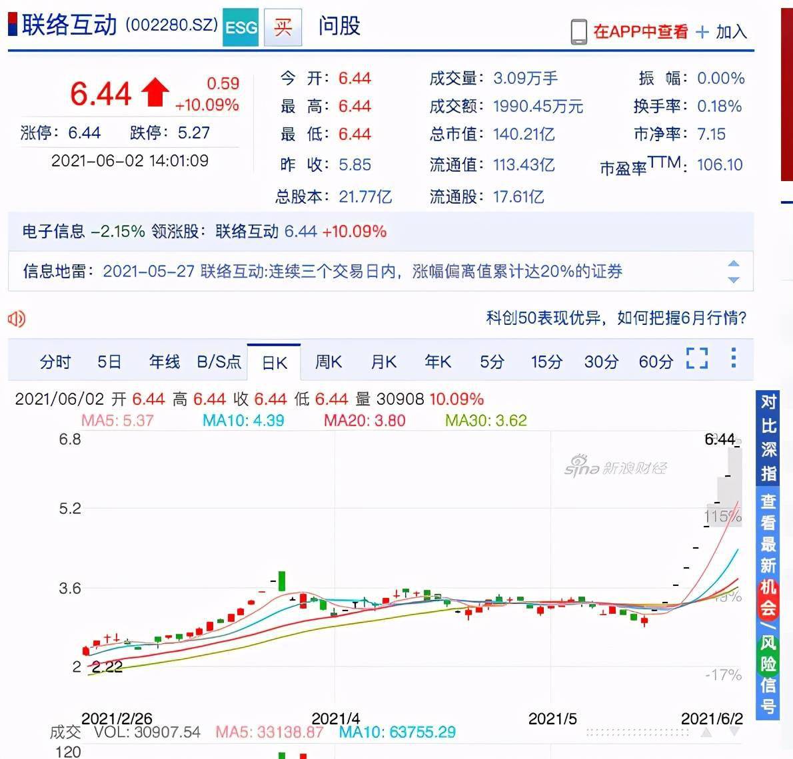Switch to 5日 chart tab

click(109, 362)
